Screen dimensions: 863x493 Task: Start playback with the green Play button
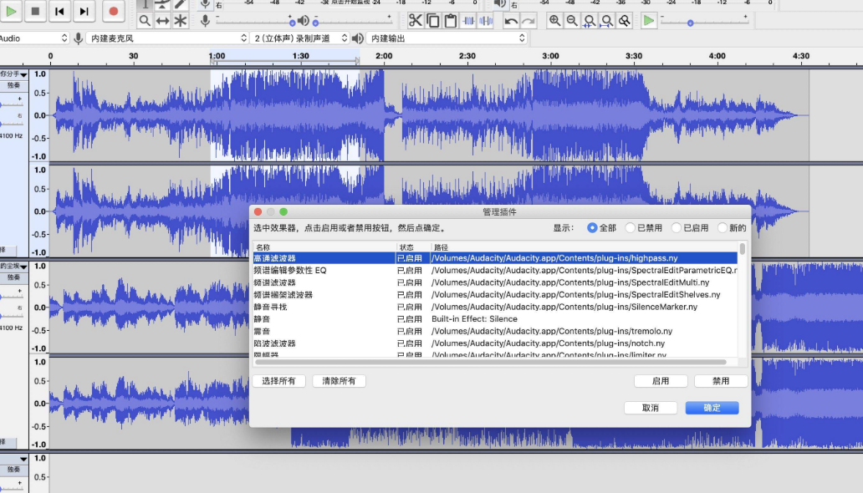pos(11,11)
